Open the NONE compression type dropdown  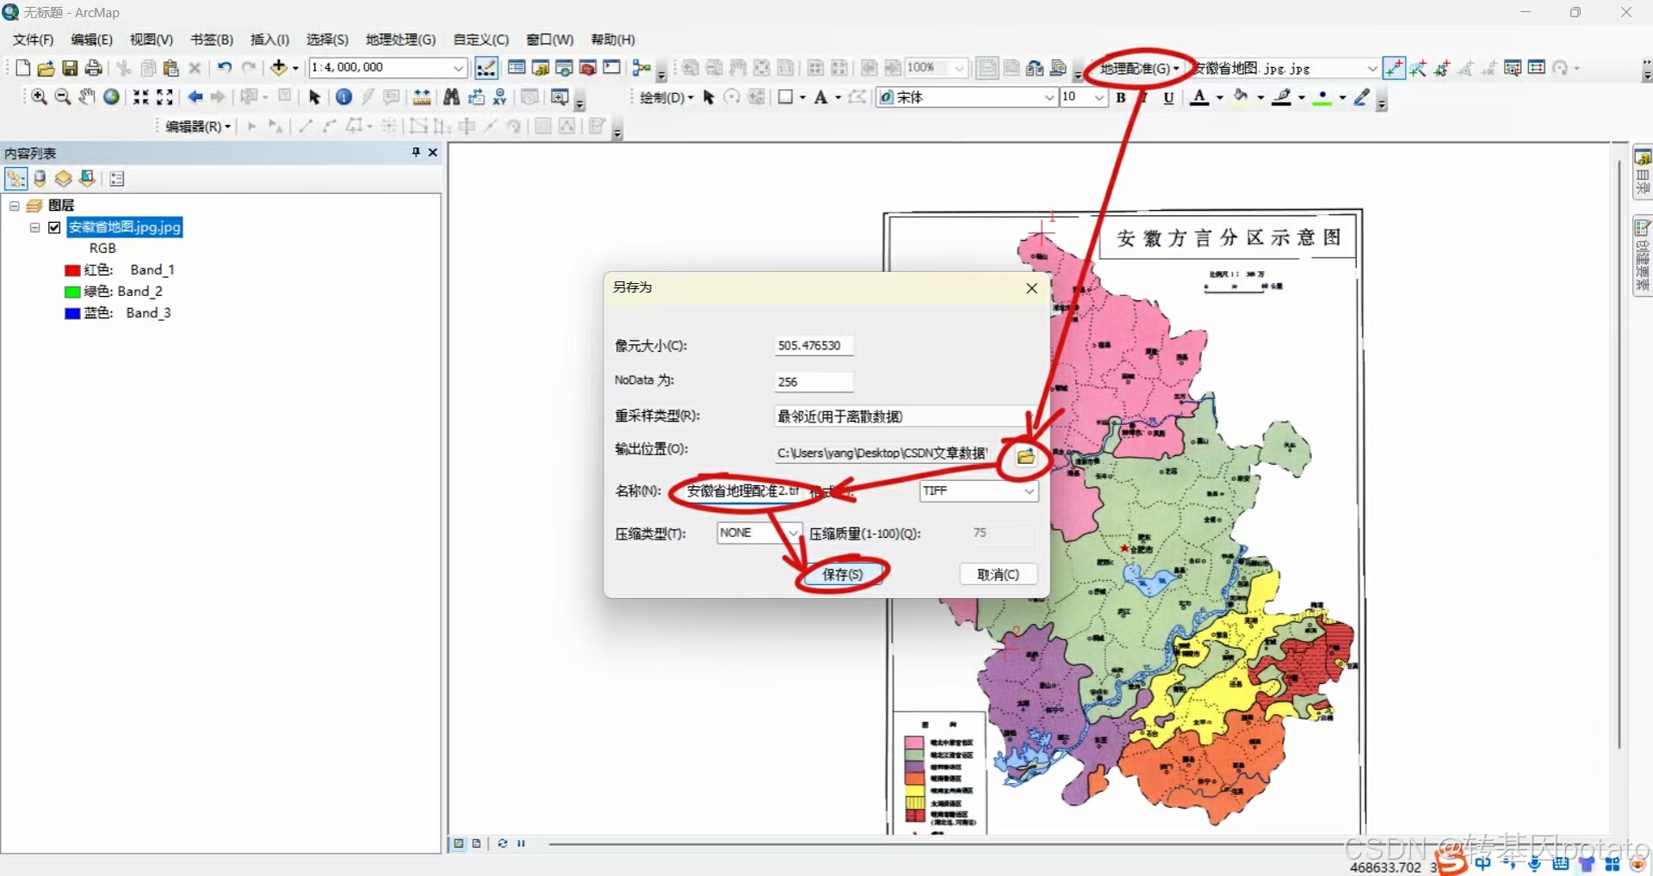[794, 533]
